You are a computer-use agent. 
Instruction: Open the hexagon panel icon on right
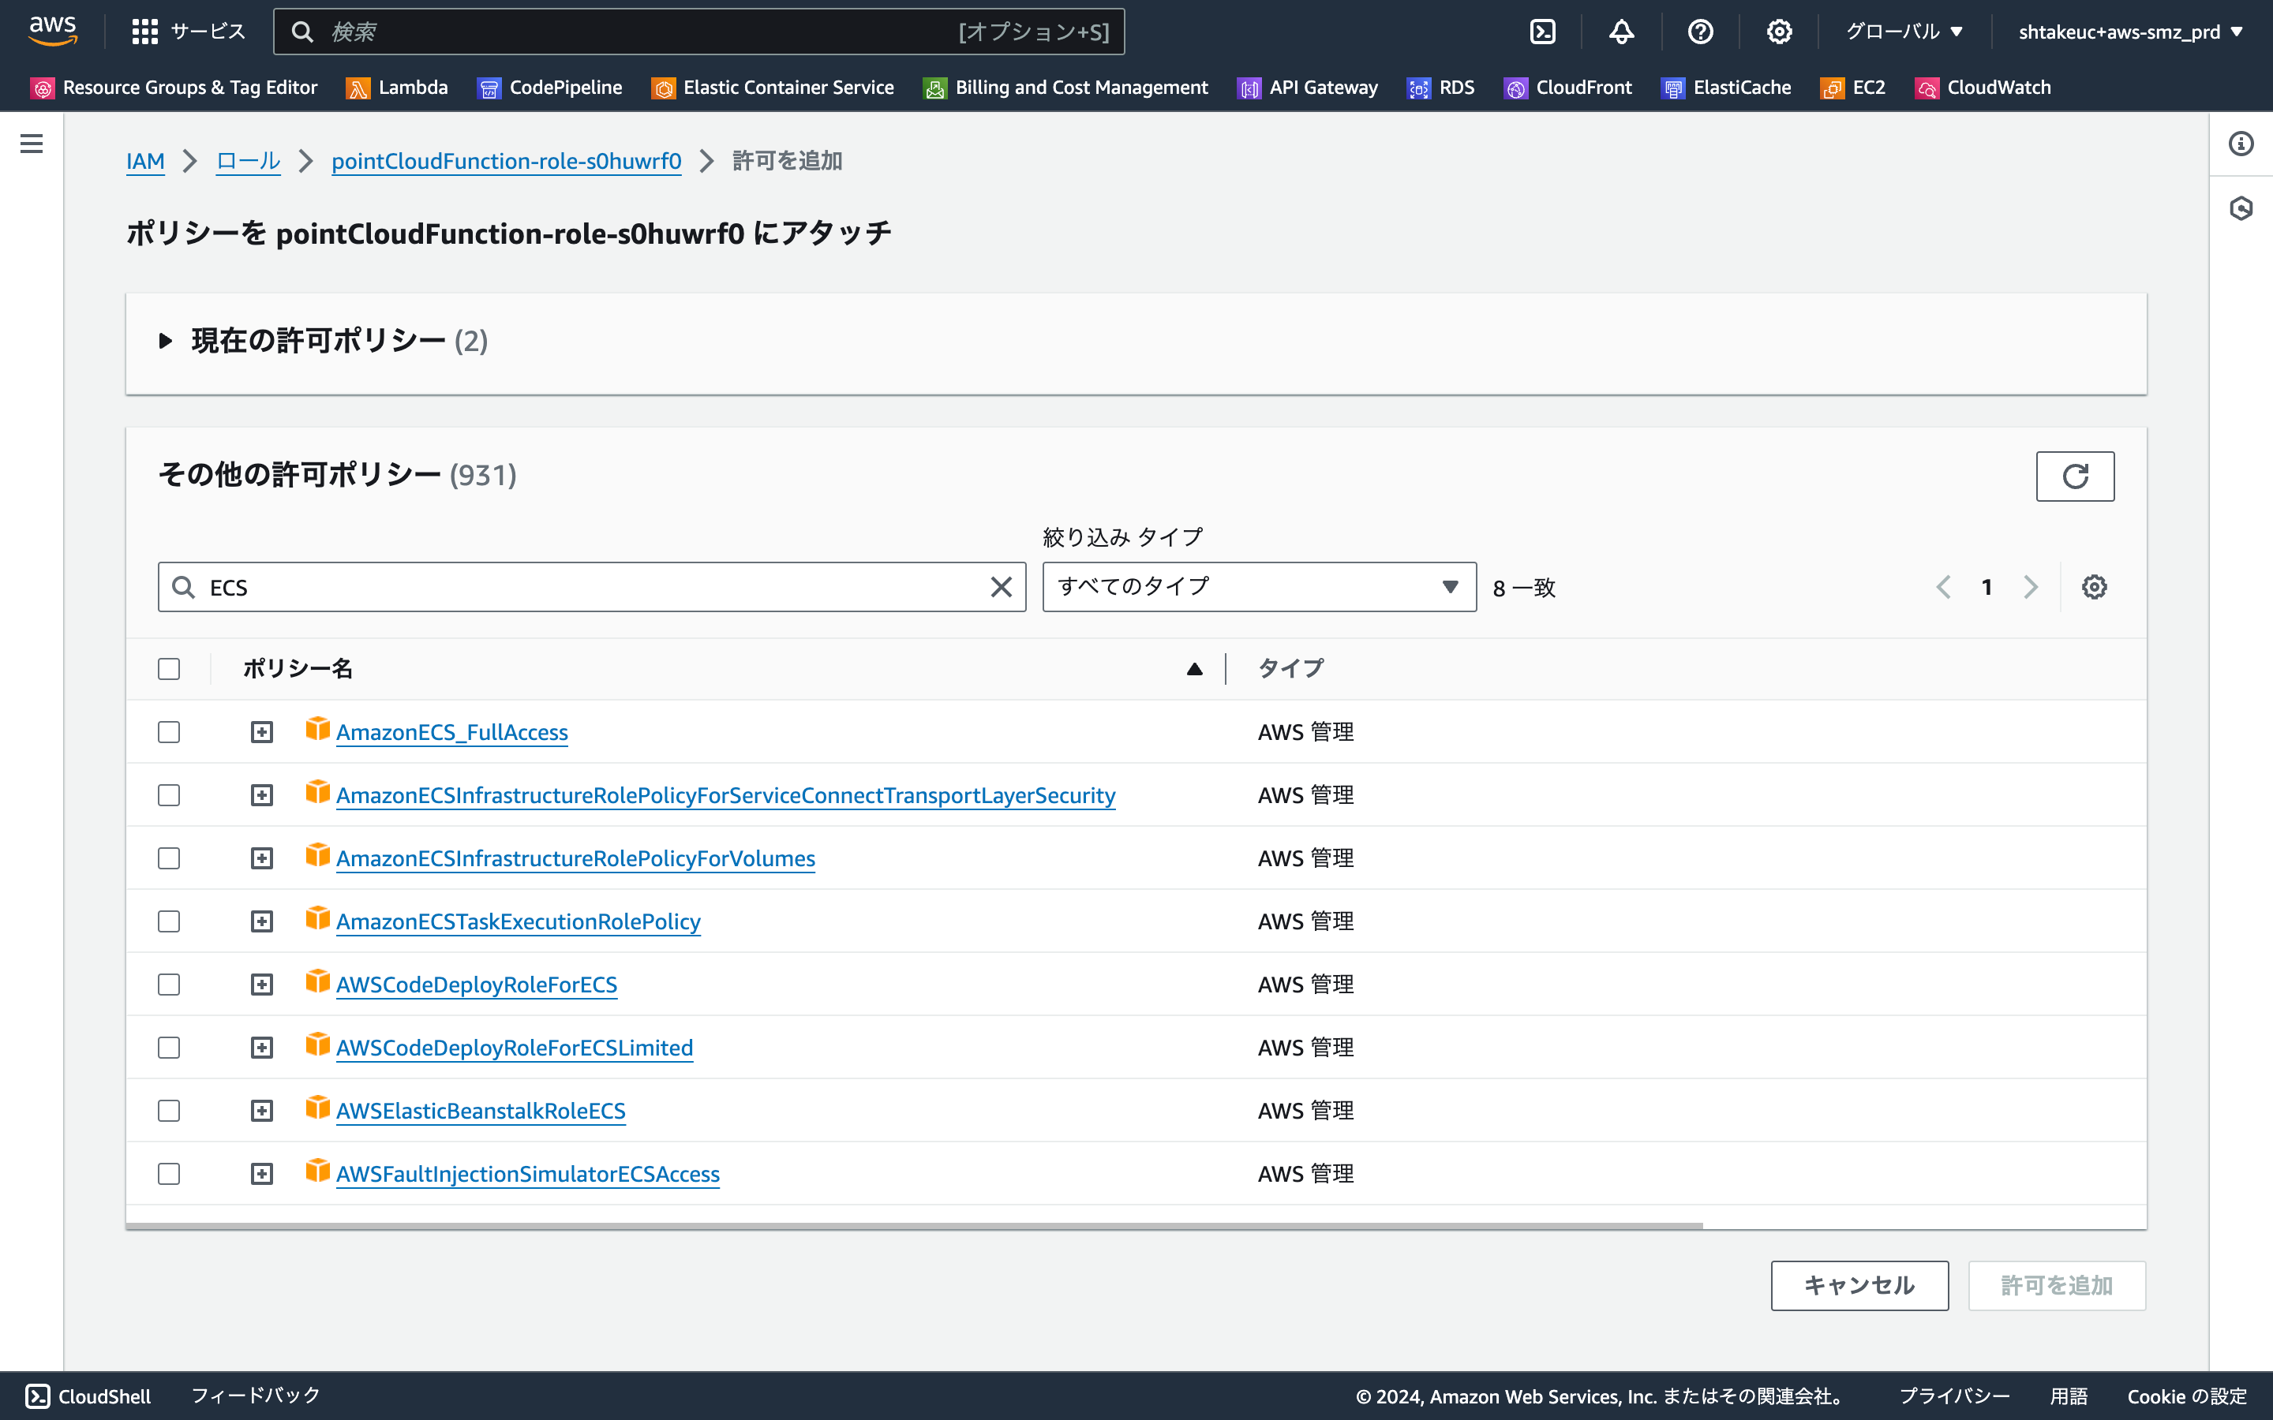coord(2241,208)
